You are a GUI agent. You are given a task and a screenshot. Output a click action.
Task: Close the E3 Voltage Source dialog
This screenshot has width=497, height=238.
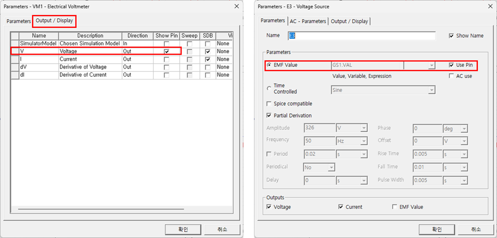[x=490, y=6]
